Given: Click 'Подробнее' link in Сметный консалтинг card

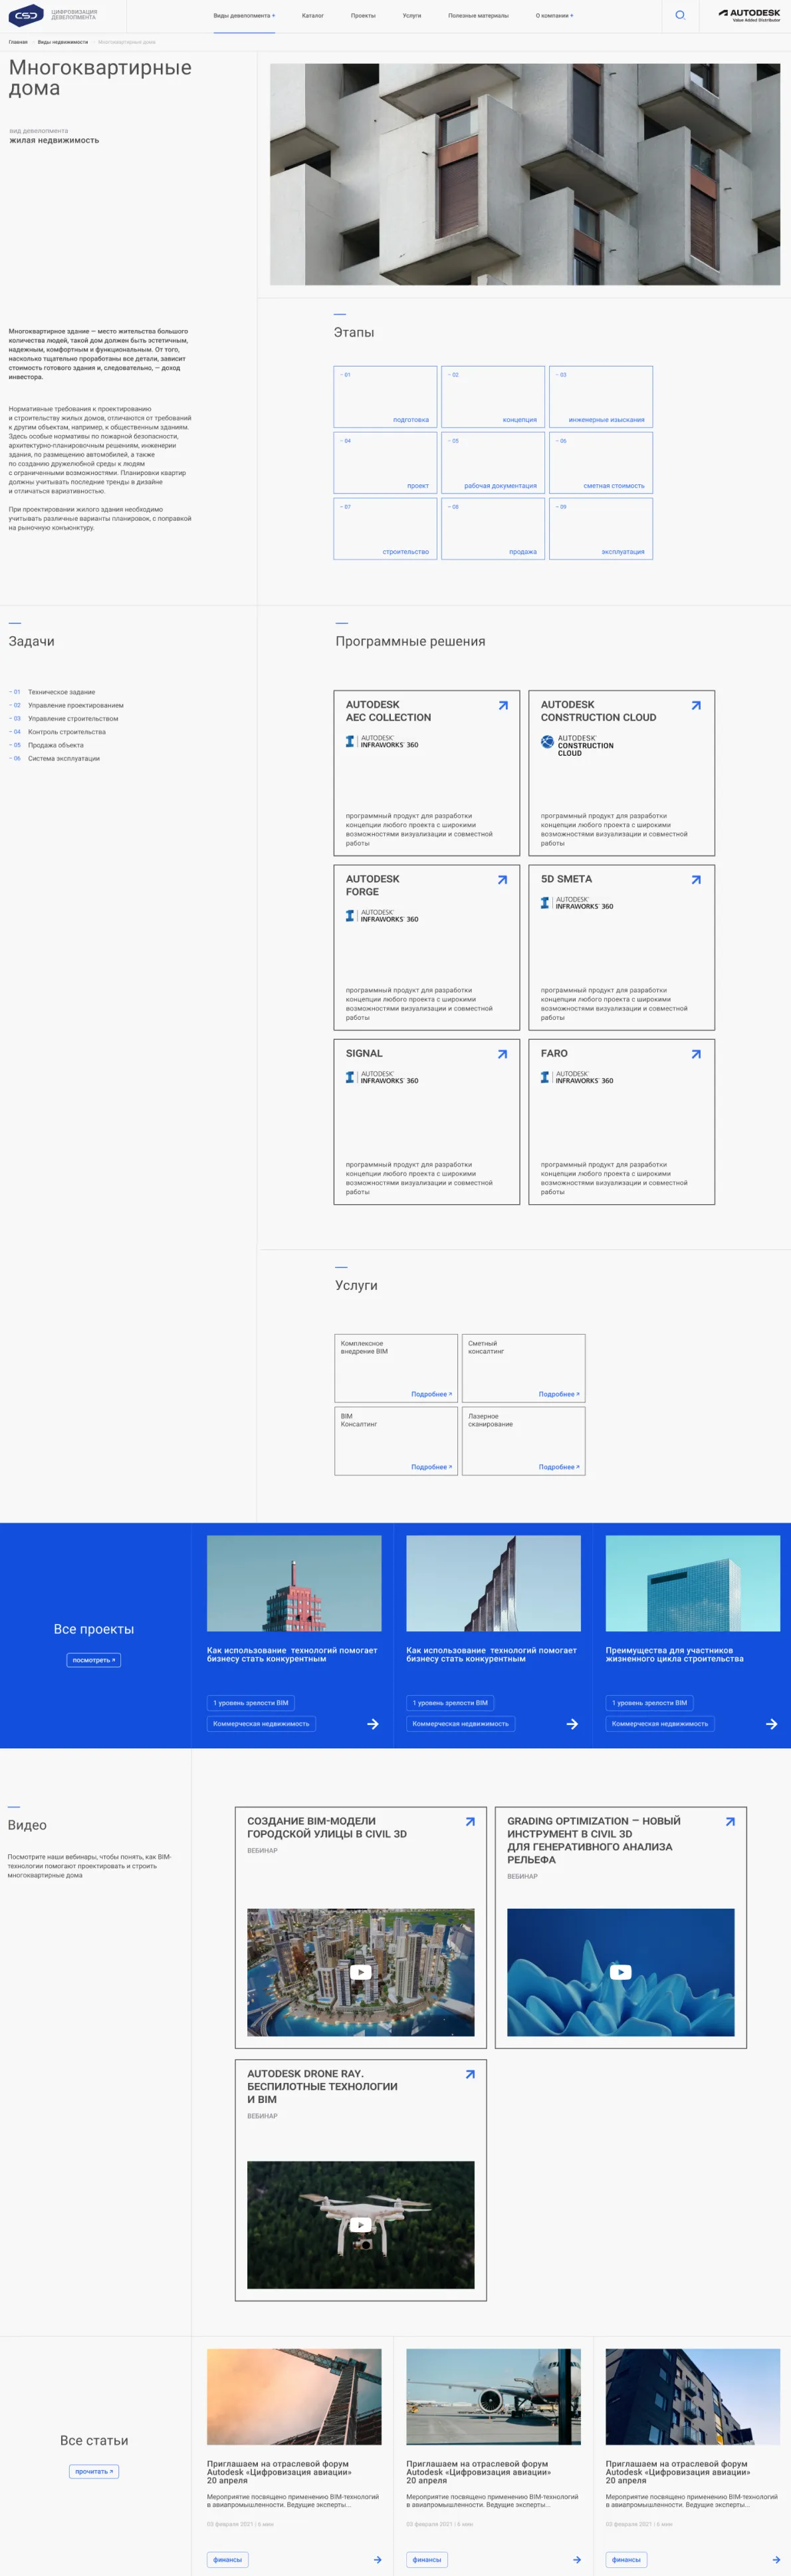Looking at the screenshot, I should (x=558, y=1394).
